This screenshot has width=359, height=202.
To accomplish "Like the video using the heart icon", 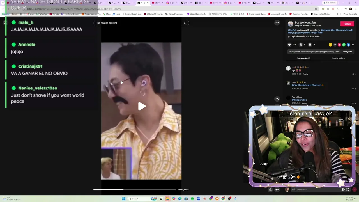I will 289,45.
